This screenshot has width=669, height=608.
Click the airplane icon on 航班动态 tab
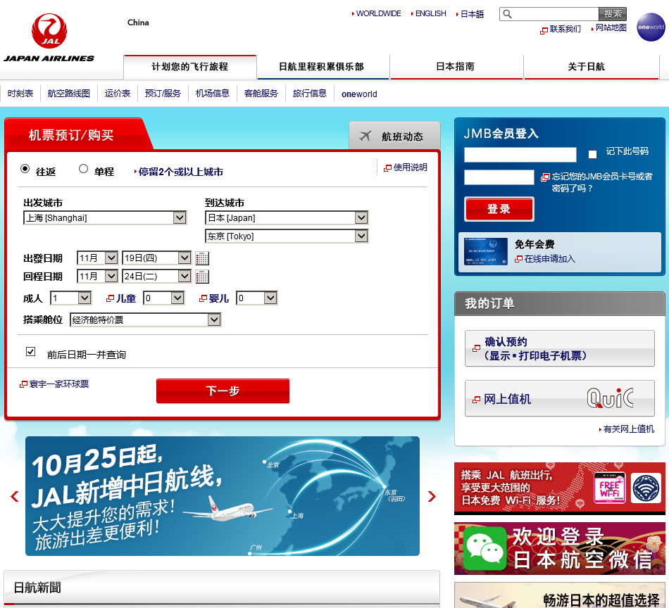(365, 137)
